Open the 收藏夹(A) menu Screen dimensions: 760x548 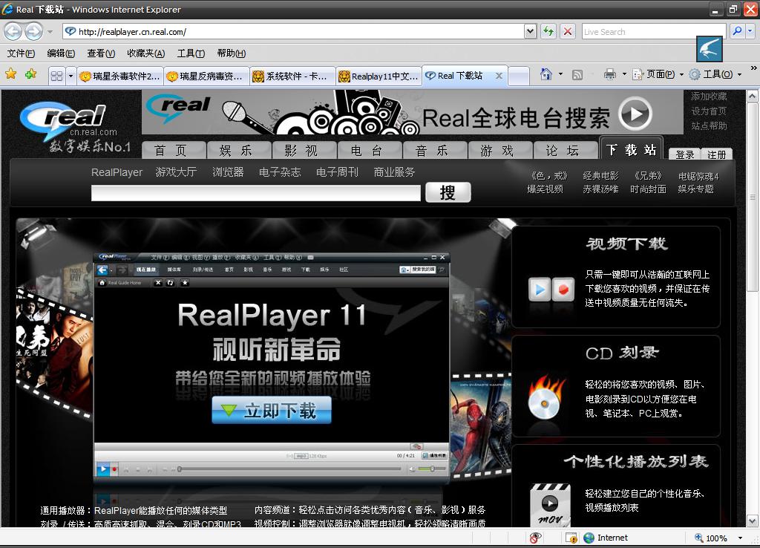coord(146,53)
